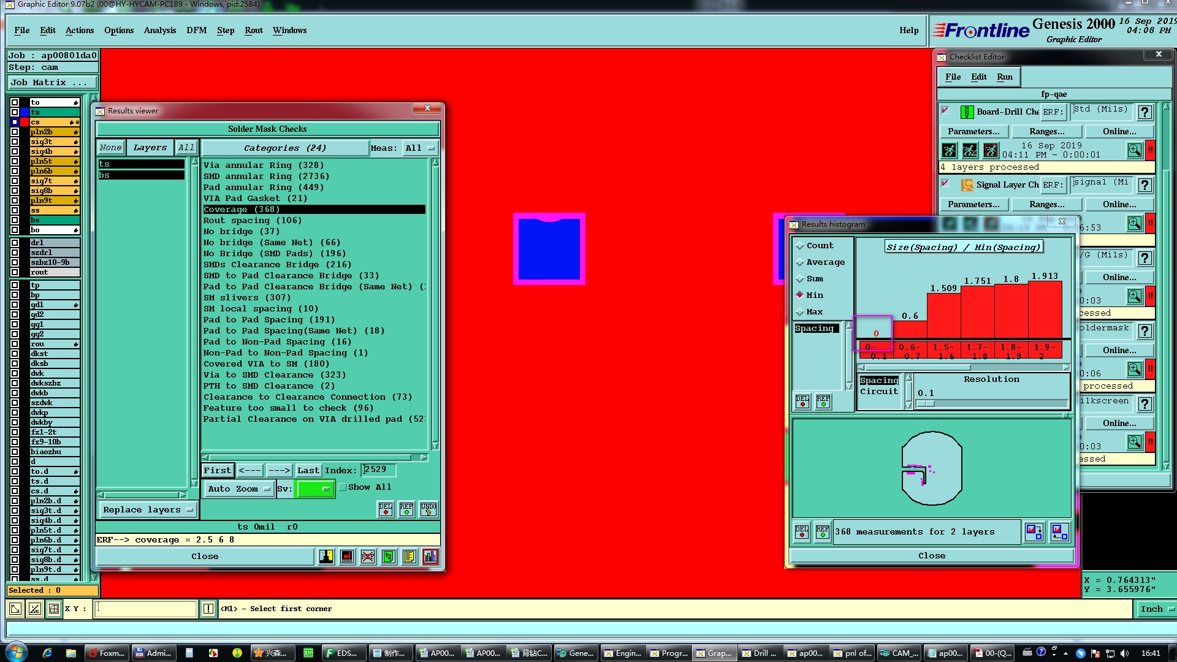Click the UNDO icon in Results viewer
1177x662 pixels.
tap(429, 509)
